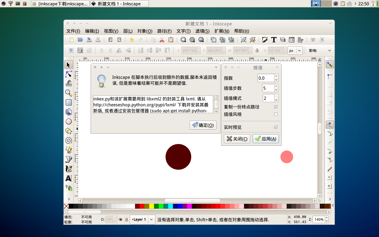Open the 文件(F) menu
Image resolution: width=379 pixels, height=237 pixels.
tap(73, 31)
